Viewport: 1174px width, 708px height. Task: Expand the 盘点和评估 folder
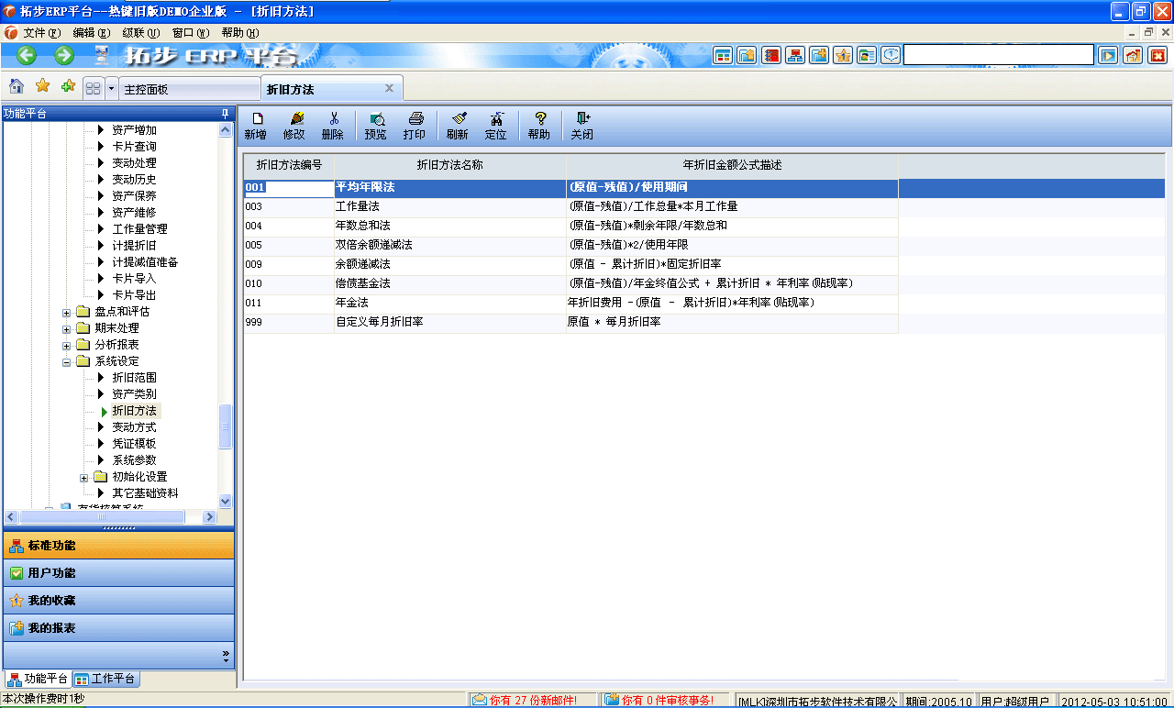coord(65,311)
